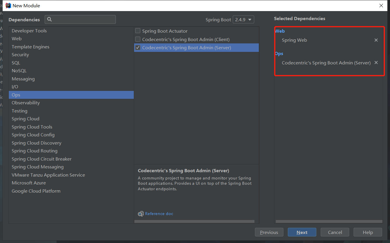
Task: Select the Ops category
Action: (71, 95)
